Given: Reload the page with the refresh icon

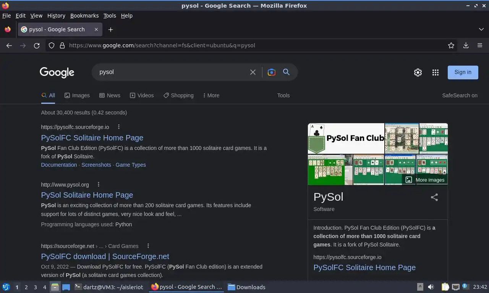Looking at the screenshot, I should [x=37, y=45].
